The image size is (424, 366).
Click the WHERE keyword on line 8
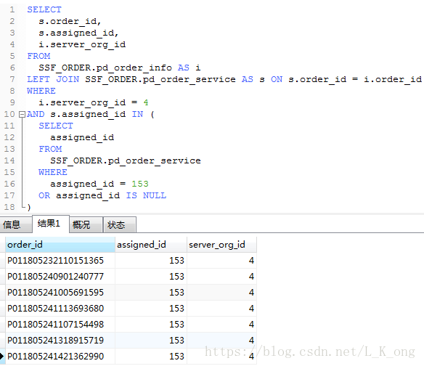41,91
